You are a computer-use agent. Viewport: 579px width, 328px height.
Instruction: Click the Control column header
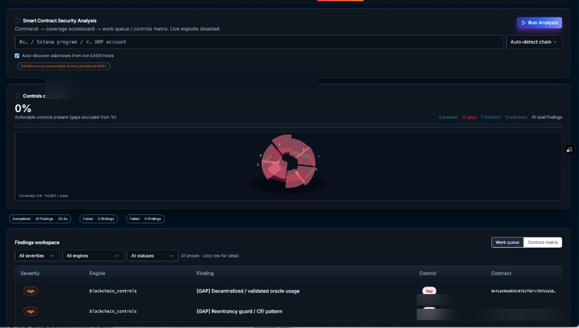[427, 273]
